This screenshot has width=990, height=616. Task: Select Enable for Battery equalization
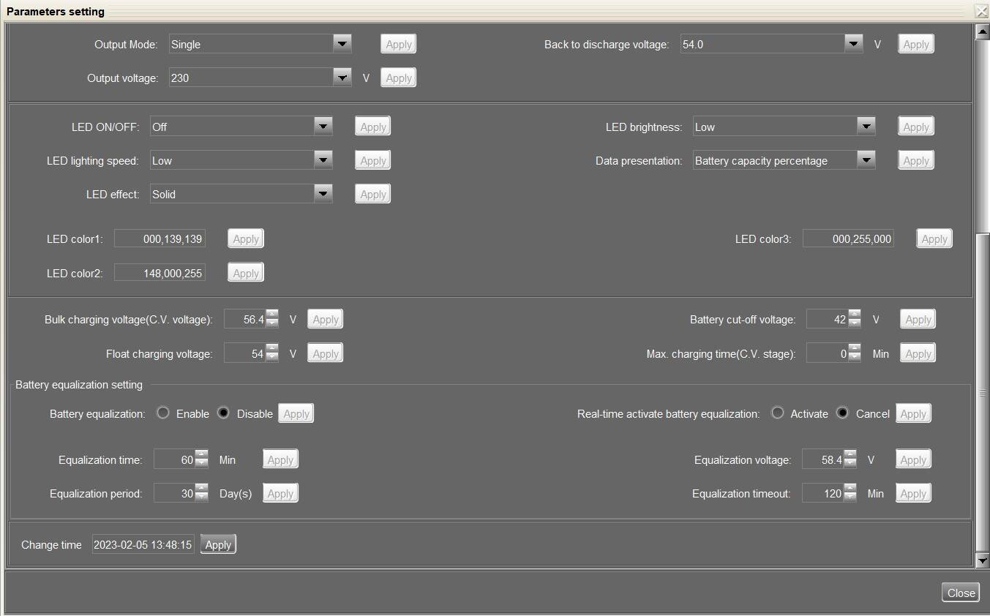[163, 413]
